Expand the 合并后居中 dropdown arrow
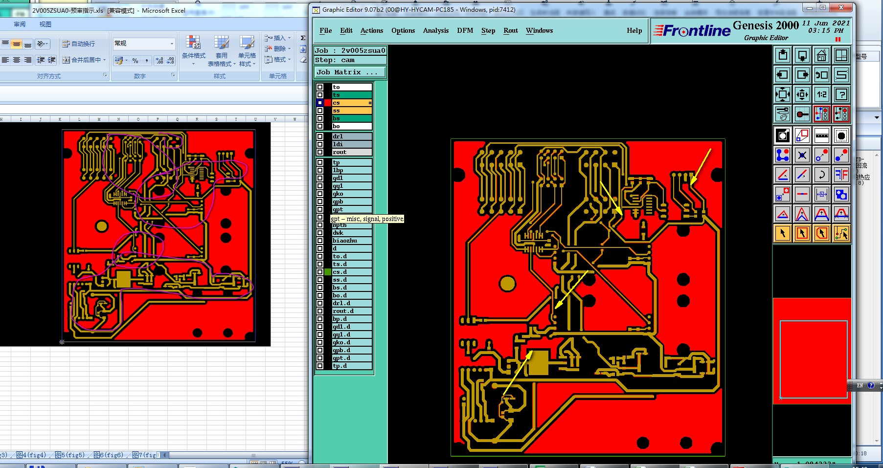This screenshot has height=468, width=883. pos(104,60)
